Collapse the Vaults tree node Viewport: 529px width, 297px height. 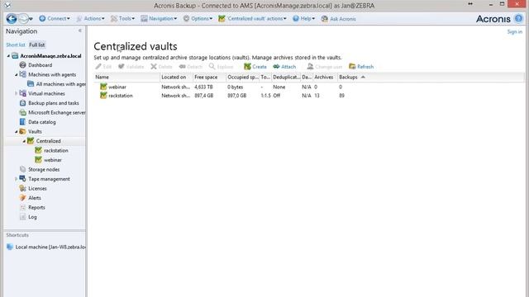pos(17,132)
